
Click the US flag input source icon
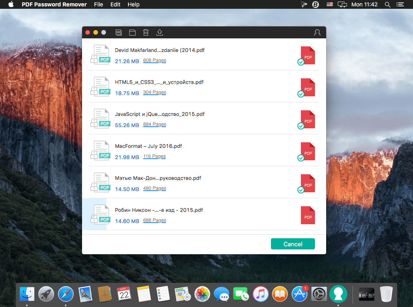coord(329,4)
